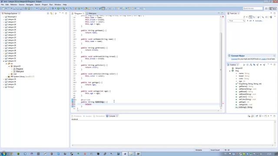Click the taskbar clock
The image size is (278, 156).
pos(269,154)
